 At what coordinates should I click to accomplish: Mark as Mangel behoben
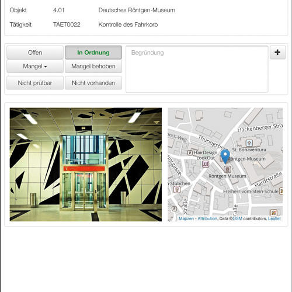pos(93,66)
